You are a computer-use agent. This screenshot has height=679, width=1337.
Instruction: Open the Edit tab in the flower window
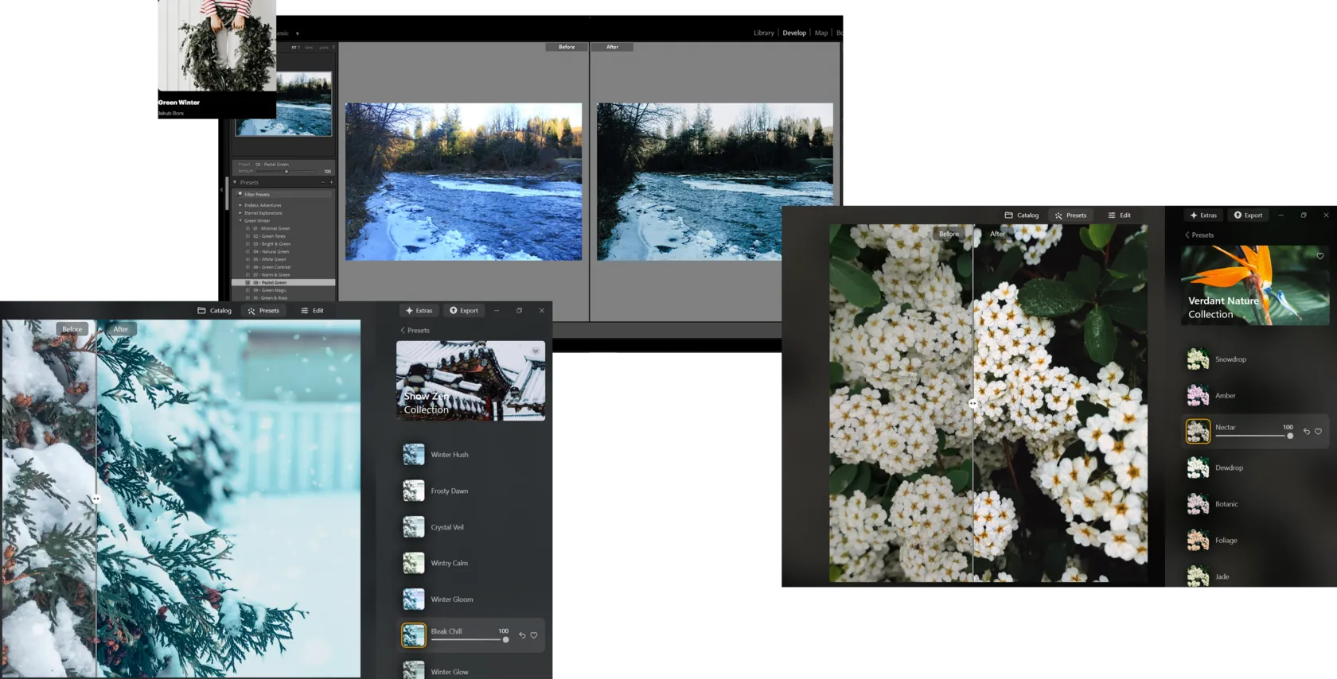[1119, 215]
